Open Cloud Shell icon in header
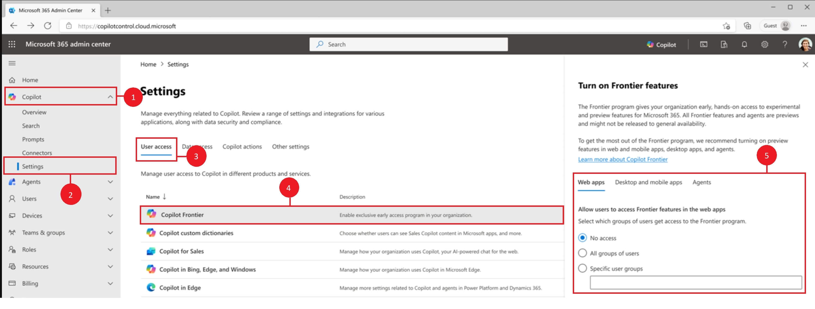The width and height of the screenshot is (815, 309). click(703, 45)
